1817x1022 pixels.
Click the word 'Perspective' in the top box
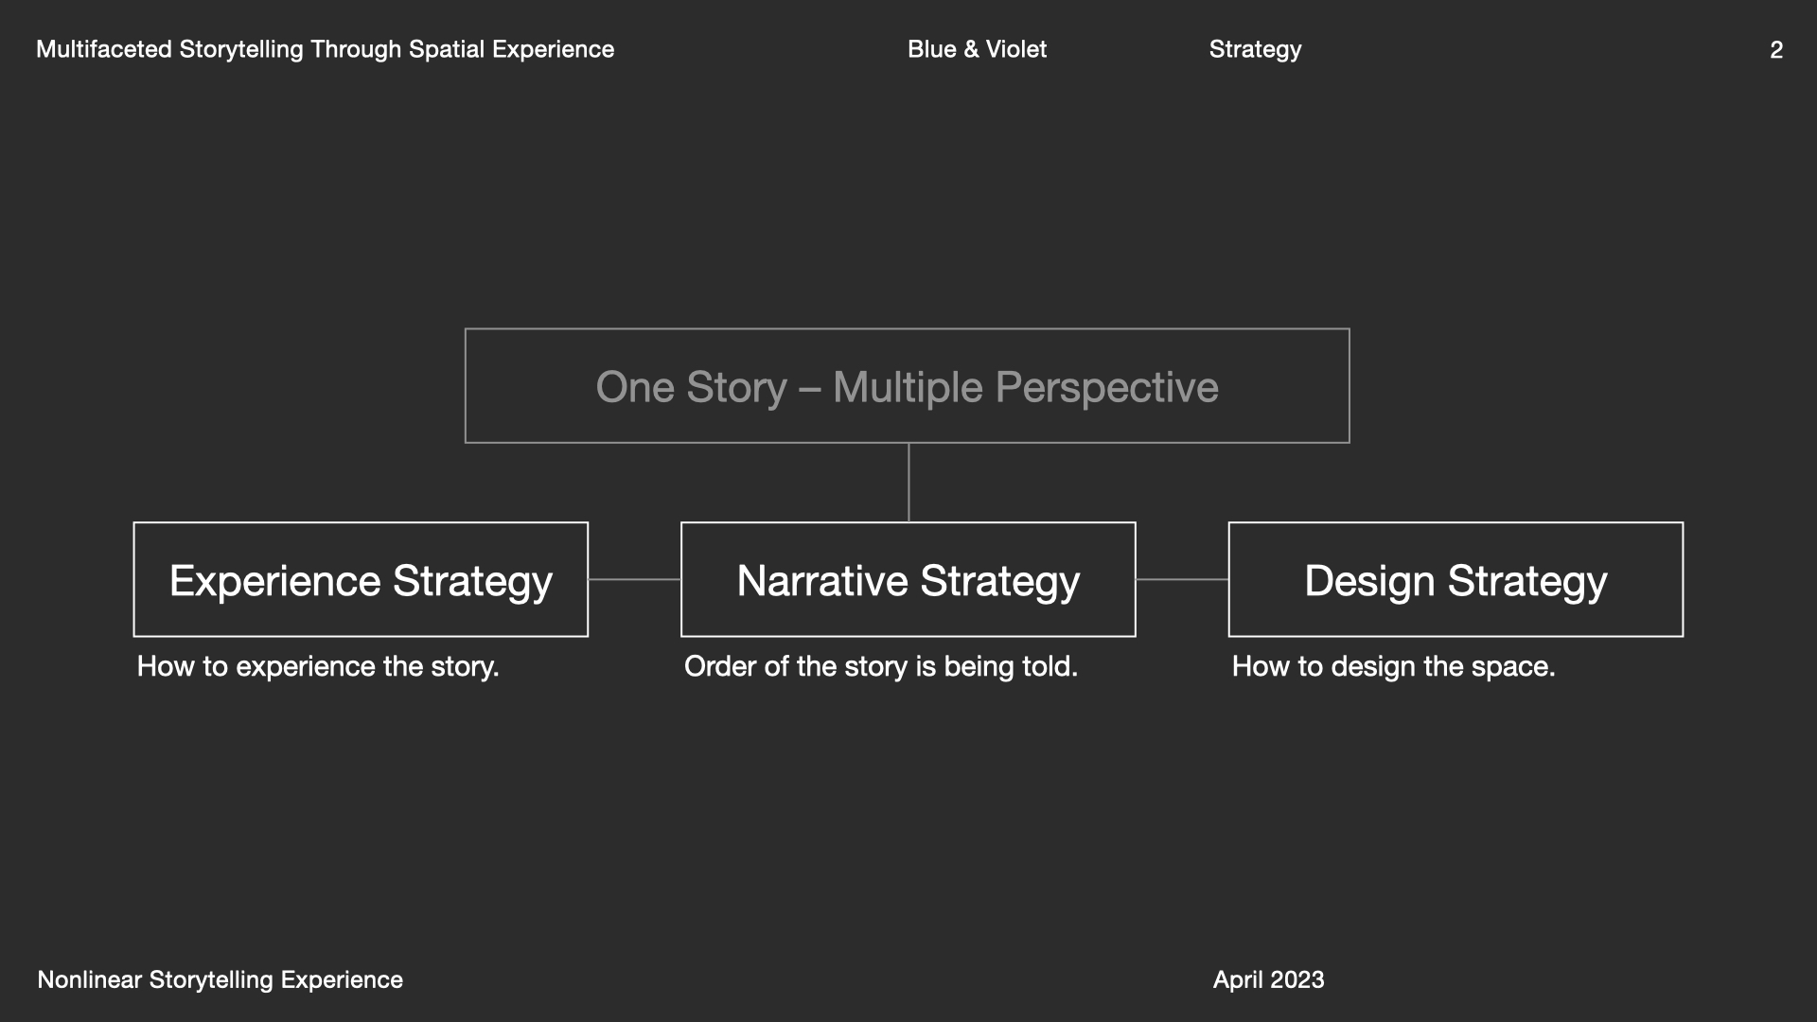(1106, 387)
